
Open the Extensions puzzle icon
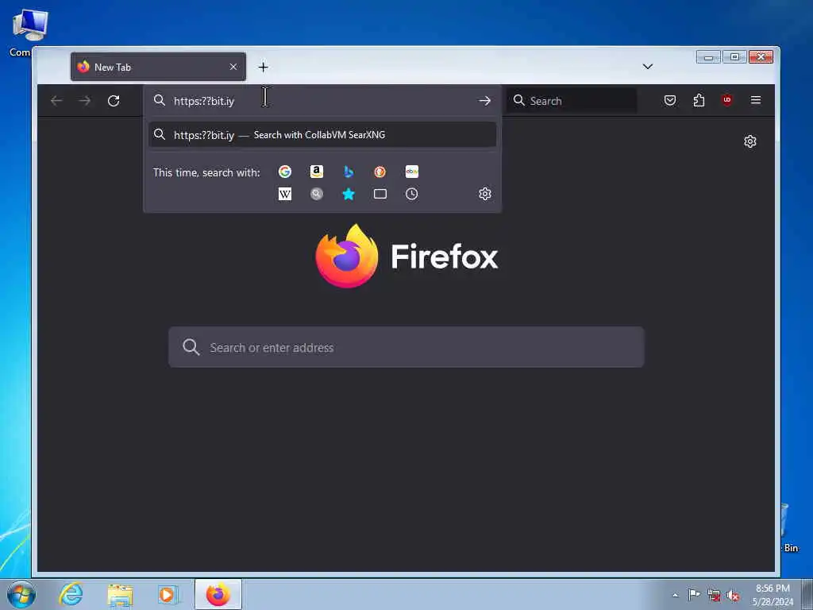tap(699, 100)
